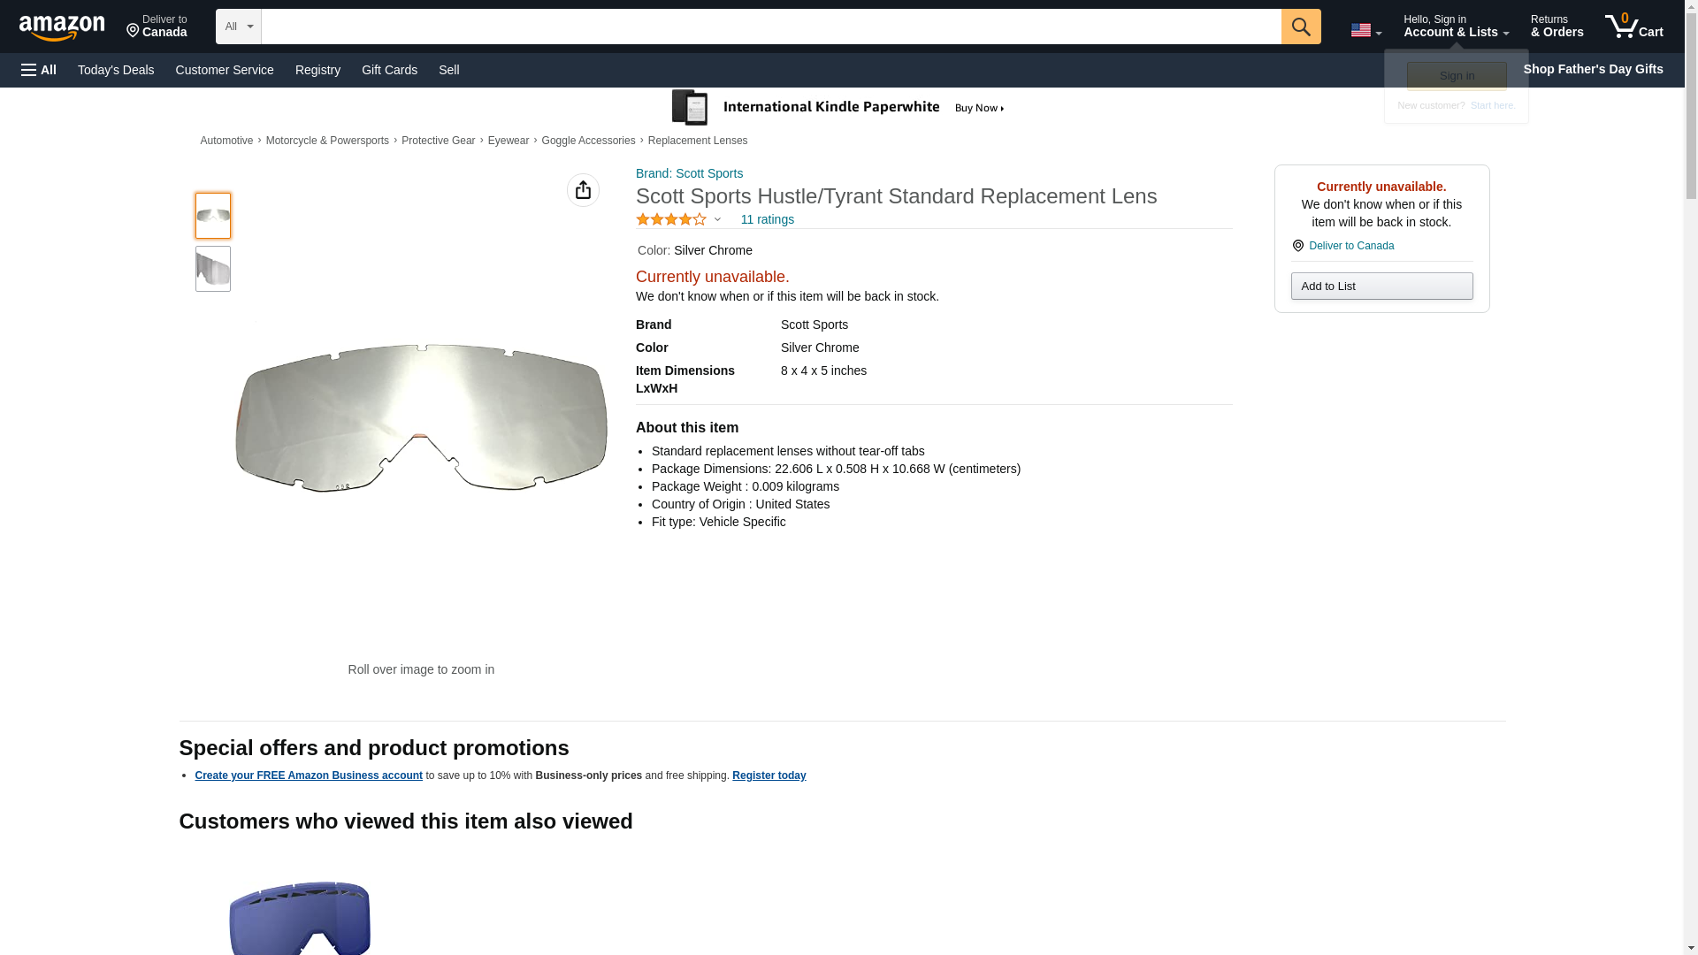Click the Add to List button
The image size is (1698, 955).
(x=1381, y=286)
